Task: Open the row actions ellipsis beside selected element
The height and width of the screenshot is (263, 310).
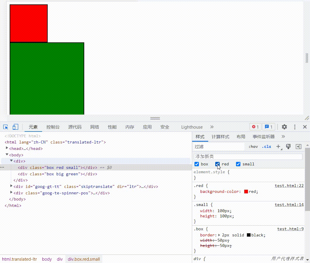Action: coord(2,167)
